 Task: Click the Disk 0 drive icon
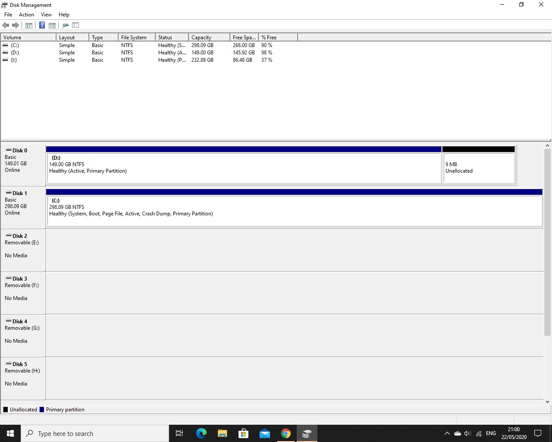tap(8, 150)
